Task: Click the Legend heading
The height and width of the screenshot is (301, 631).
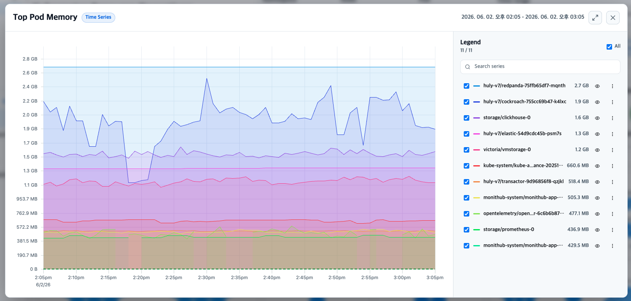Action: coord(470,42)
